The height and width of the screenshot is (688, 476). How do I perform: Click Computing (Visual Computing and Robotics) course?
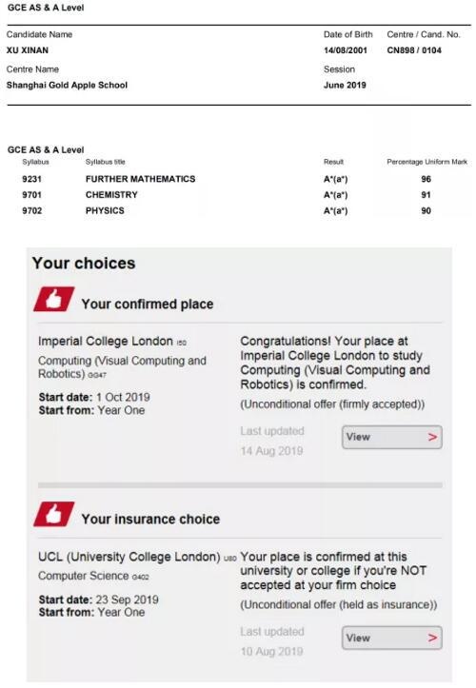click(x=122, y=367)
